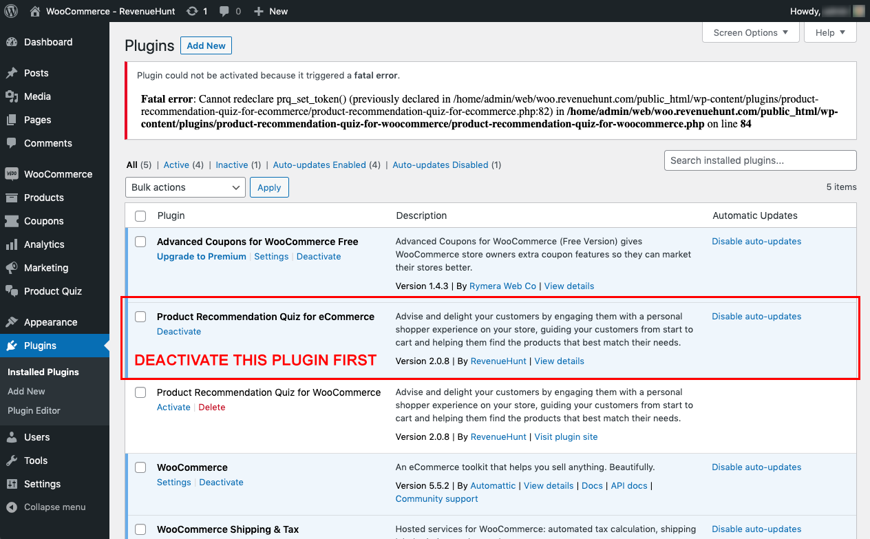
Task: Click the Dashboard gauge icon
Action: 12,42
